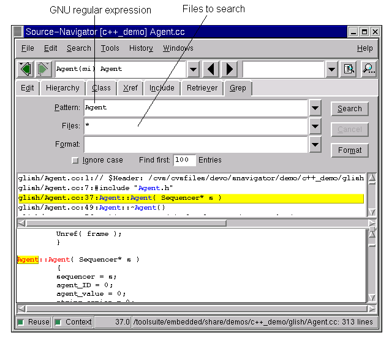389x341 pixels.
Task: Switch to the Xref tab
Action: tap(130, 88)
